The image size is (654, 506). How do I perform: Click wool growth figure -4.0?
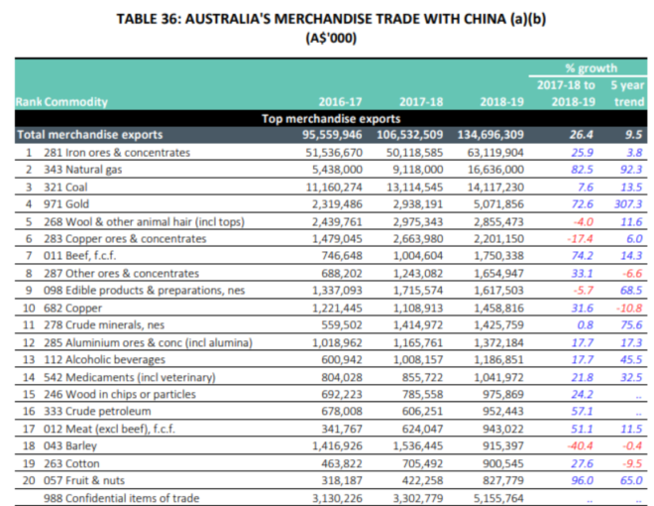583,221
